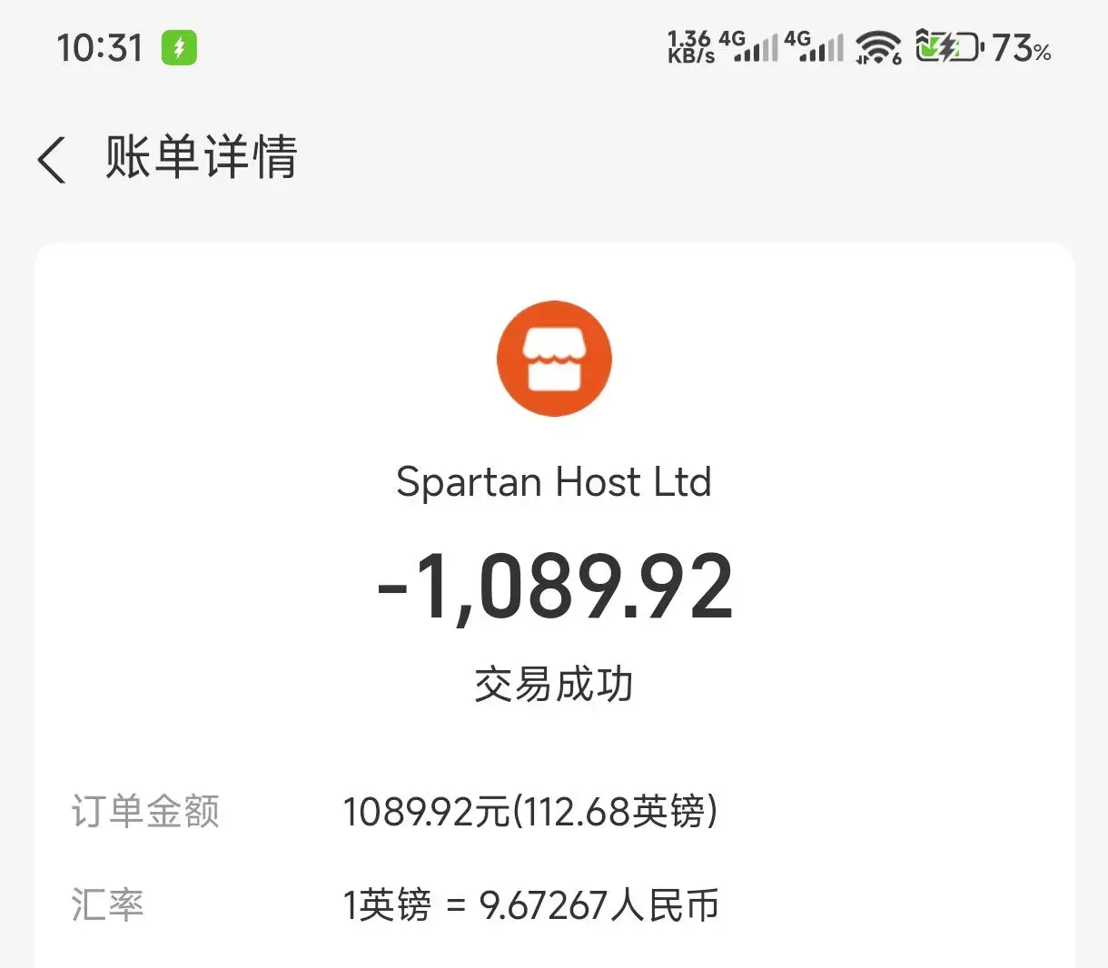Image resolution: width=1108 pixels, height=968 pixels.
Task: Tap the 交易成功 status text
Action: (x=554, y=684)
